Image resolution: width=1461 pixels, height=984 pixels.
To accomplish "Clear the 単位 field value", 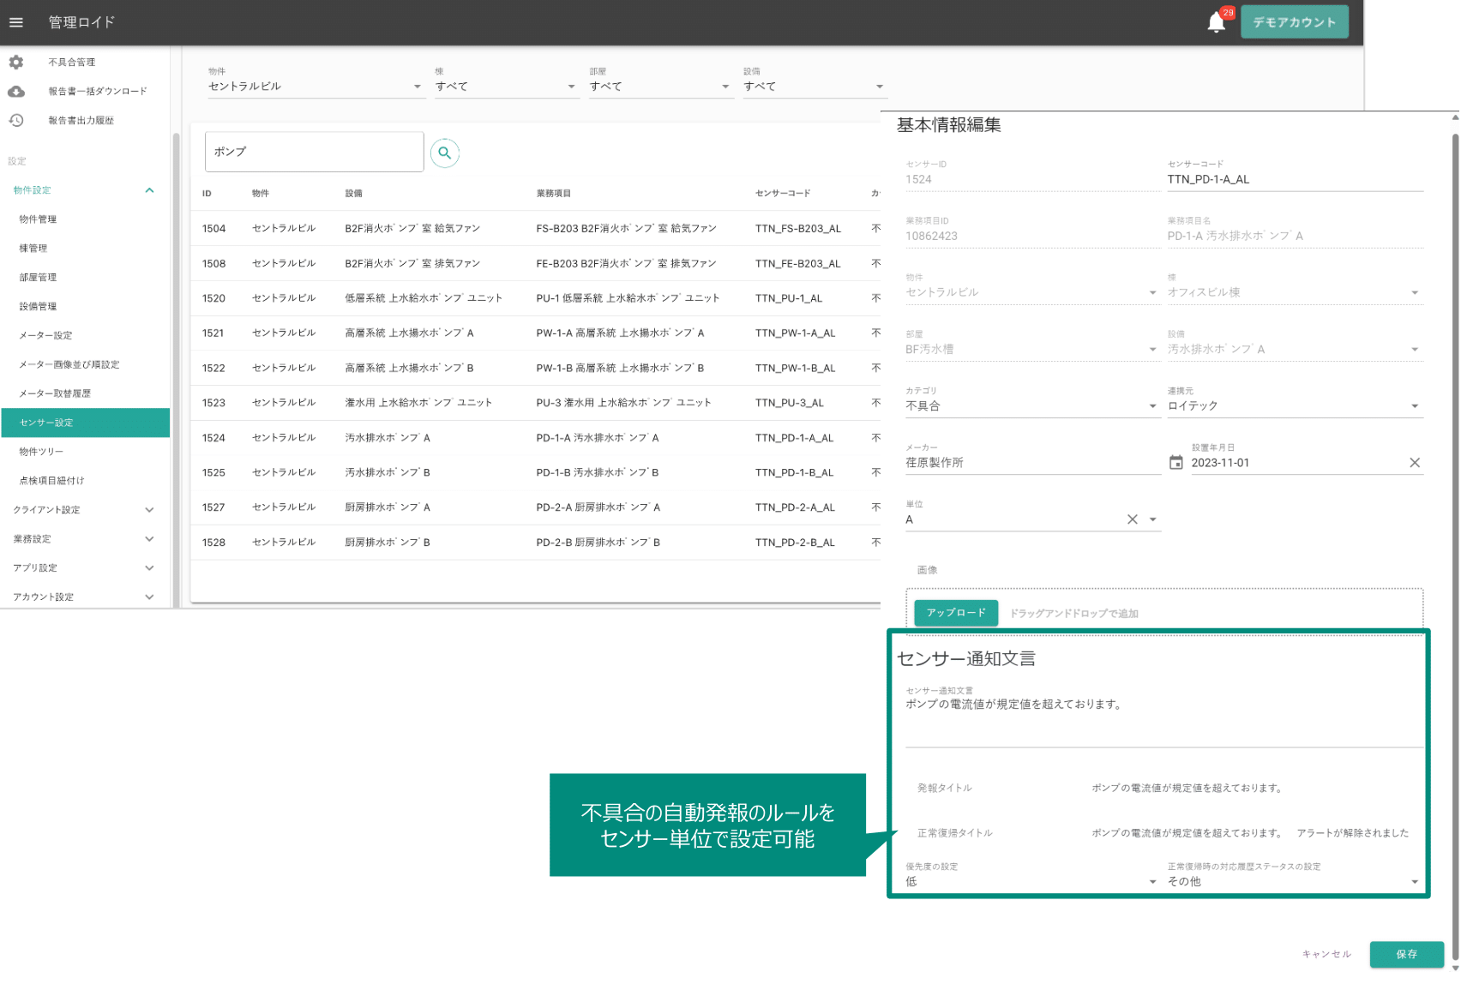I will click(x=1132, y=519).
